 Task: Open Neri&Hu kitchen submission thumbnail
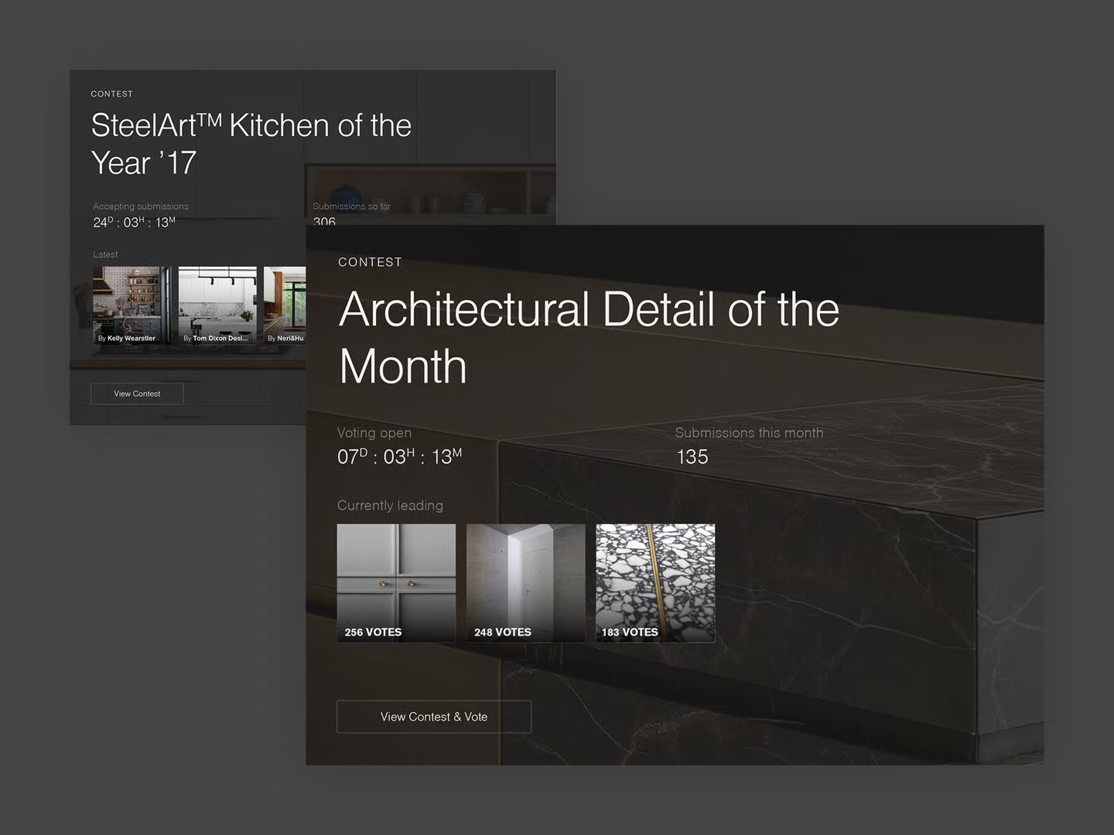285,306
